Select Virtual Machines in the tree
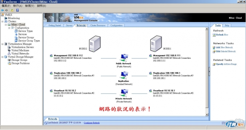The width and height of the screenshot is (246, 130). 20,50
